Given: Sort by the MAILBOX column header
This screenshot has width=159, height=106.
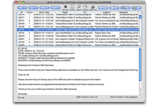Looking at the screenshot, I should click(129, 12).
